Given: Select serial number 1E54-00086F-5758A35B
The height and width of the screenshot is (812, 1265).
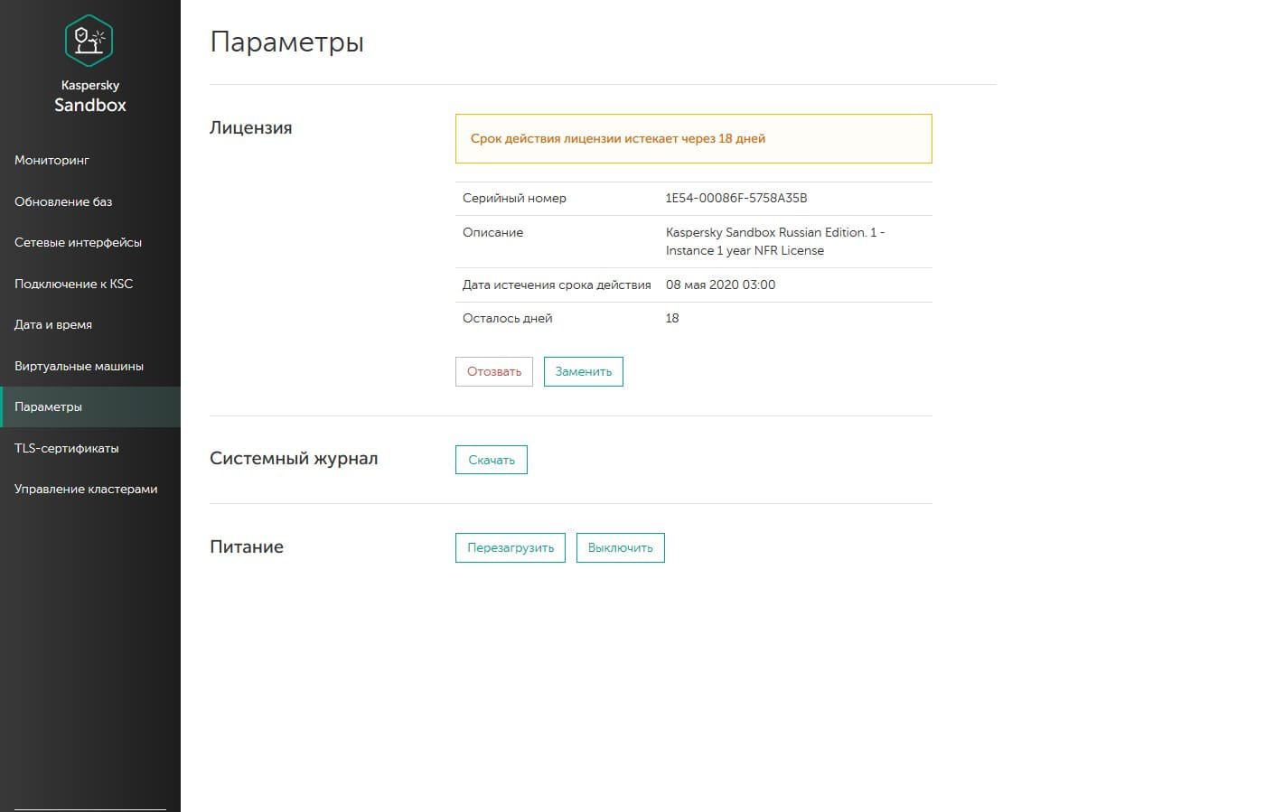Looking at the screenshot, I should pos(736,198).
